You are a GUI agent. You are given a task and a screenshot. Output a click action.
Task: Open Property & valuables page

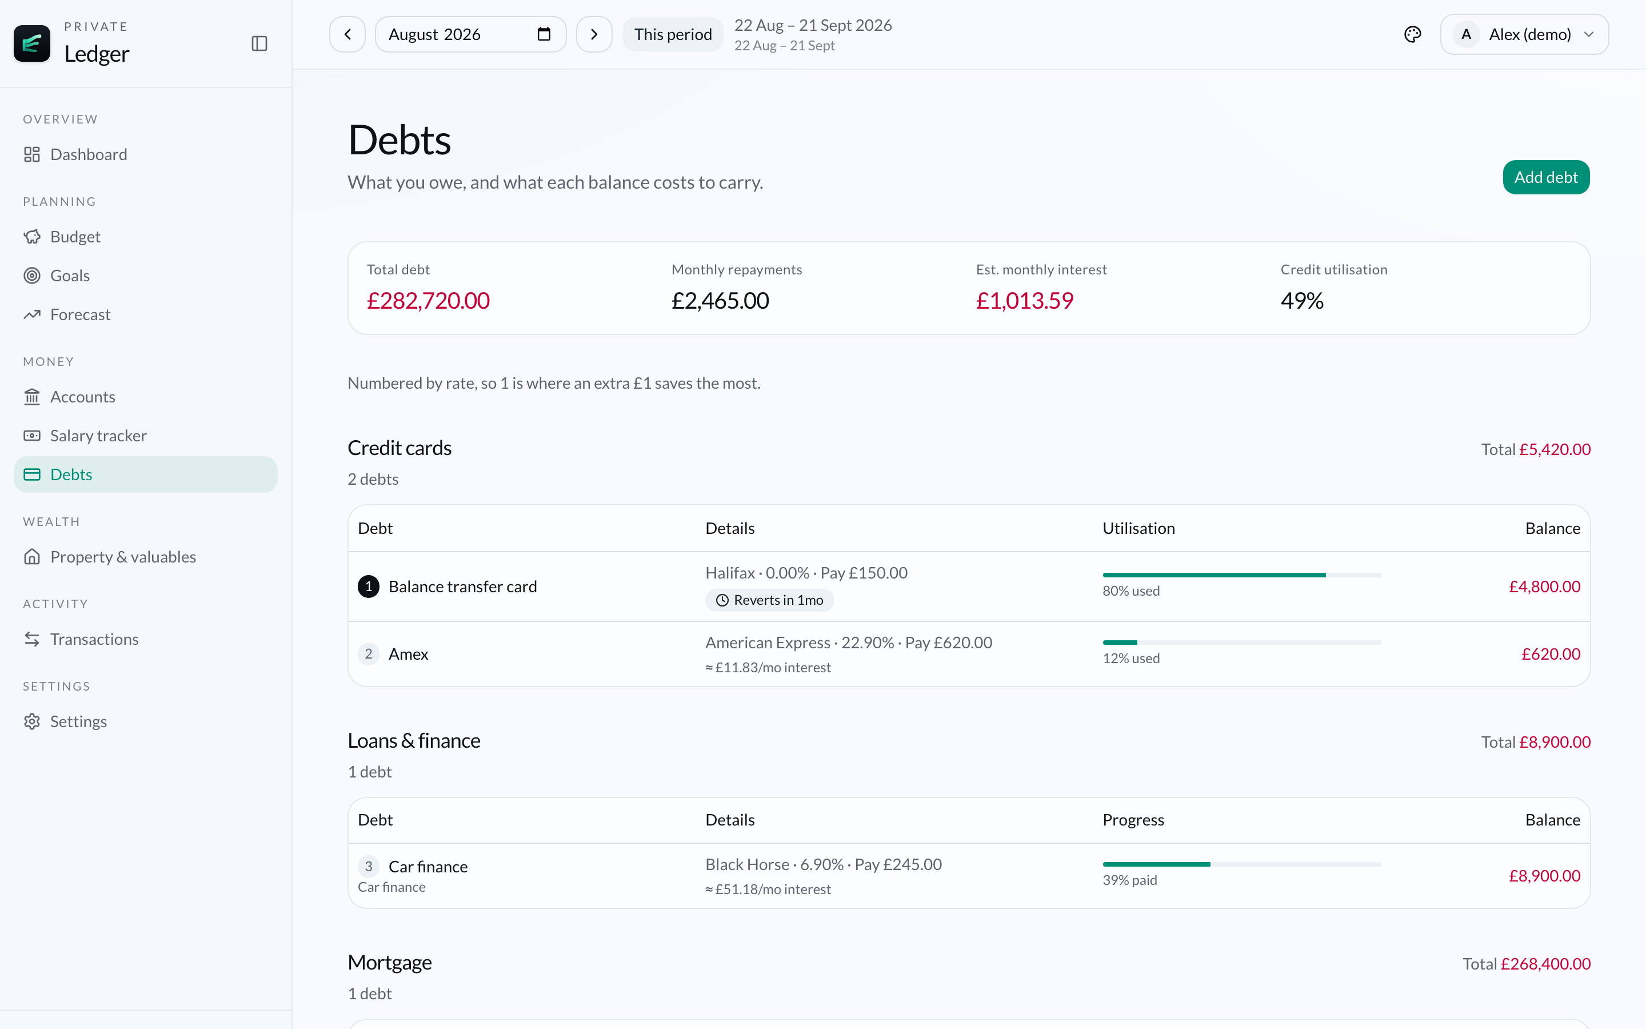[x=146, y=557]
